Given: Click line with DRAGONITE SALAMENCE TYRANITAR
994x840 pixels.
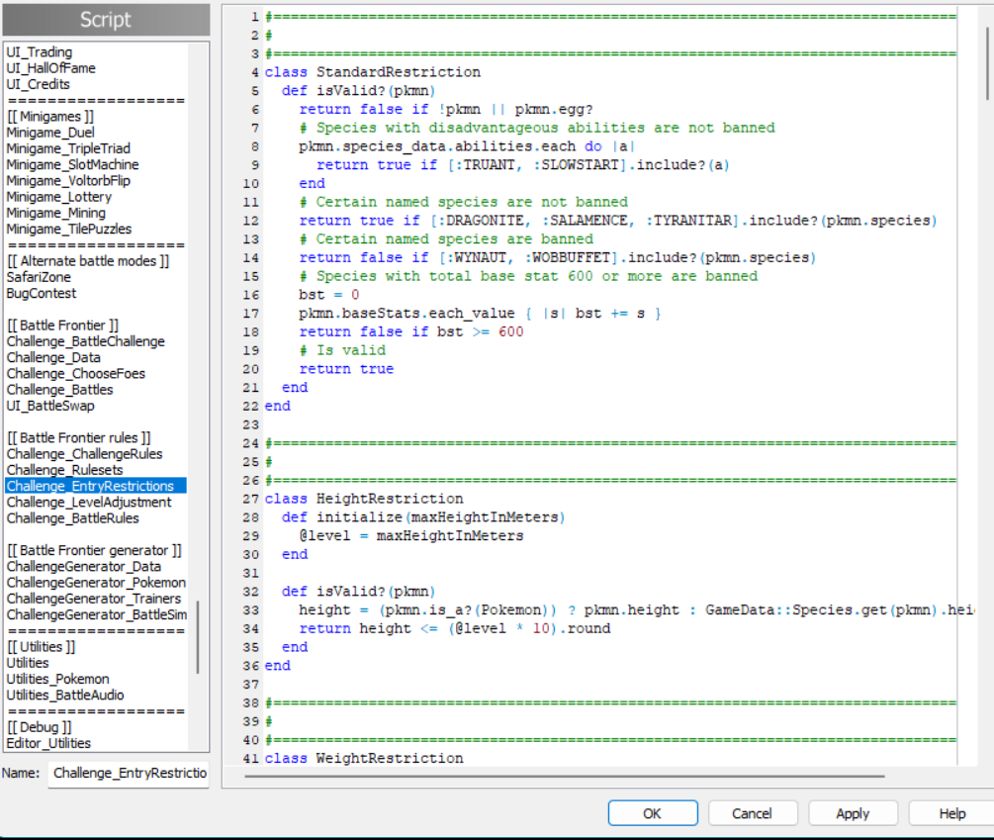Looking at the screenshot, I should tap(618, 221).
